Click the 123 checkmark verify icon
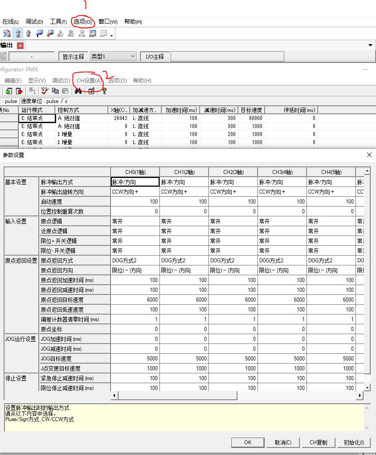Screen dimensions: 376x455 [x=45, y=91]
